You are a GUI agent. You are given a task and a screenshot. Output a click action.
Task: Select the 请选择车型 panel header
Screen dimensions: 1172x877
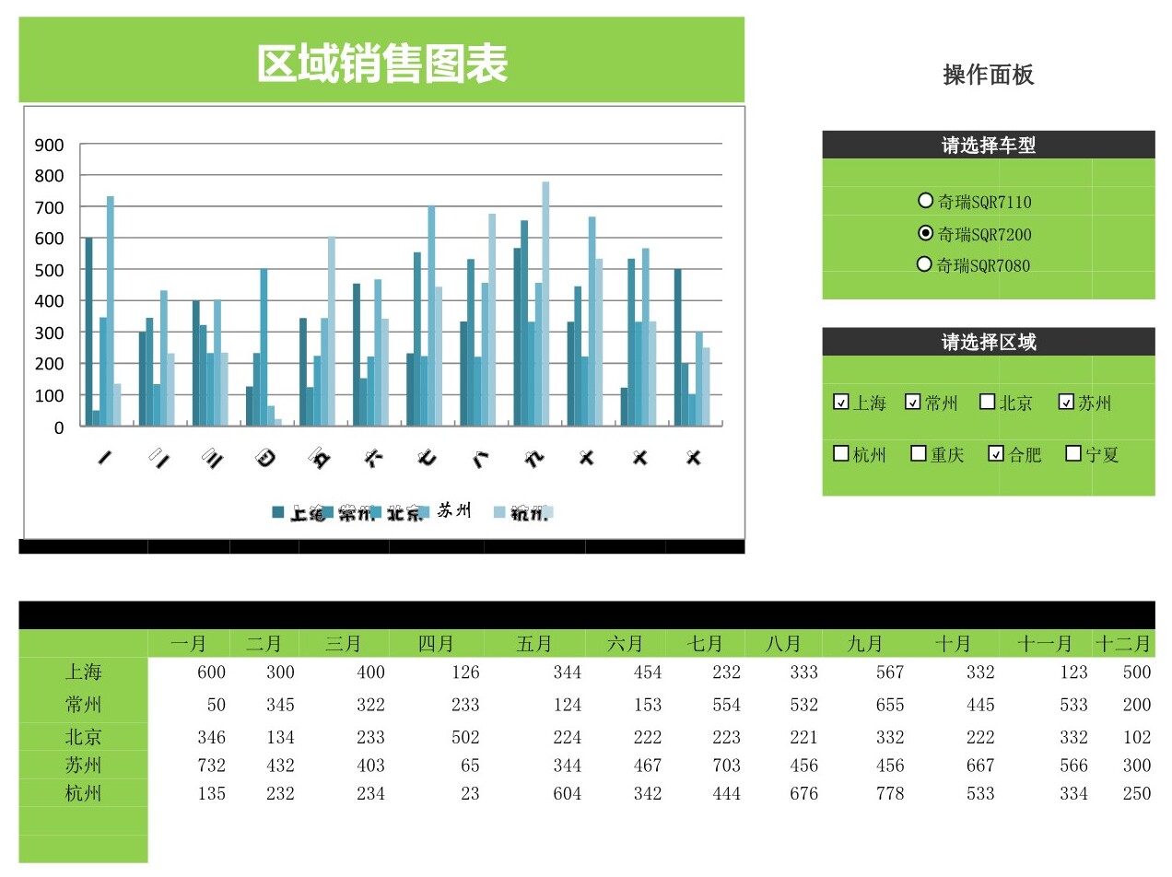[988, 145]
